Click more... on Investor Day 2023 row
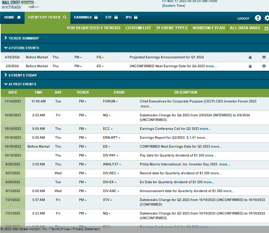269x233 pixels. pos(225,164)
